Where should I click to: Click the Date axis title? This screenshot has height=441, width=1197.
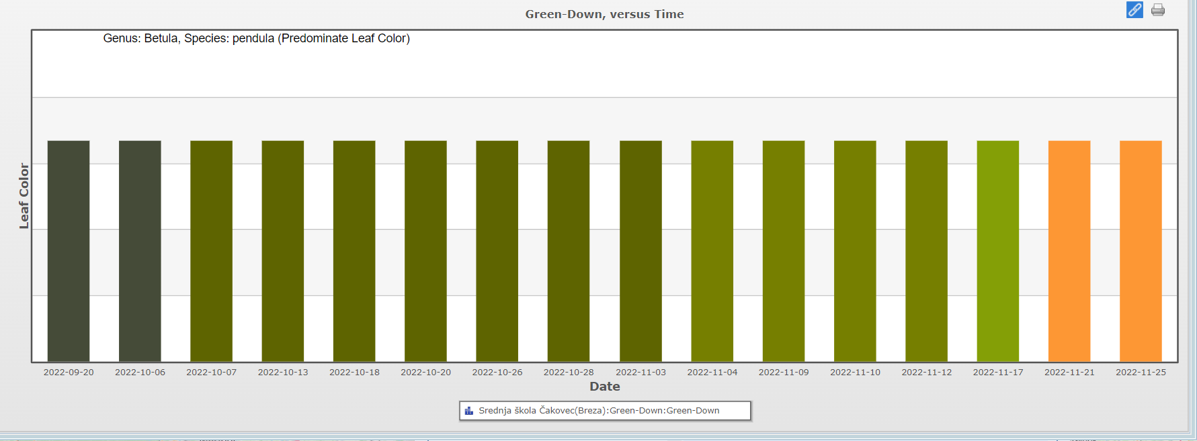(x=604, y=387)
